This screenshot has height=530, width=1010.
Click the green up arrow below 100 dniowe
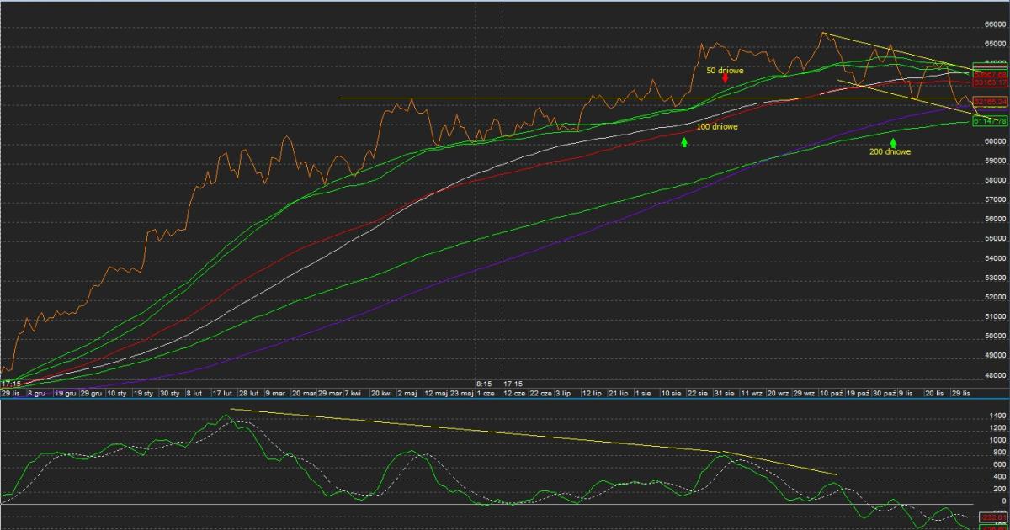(x=684, y=142)
